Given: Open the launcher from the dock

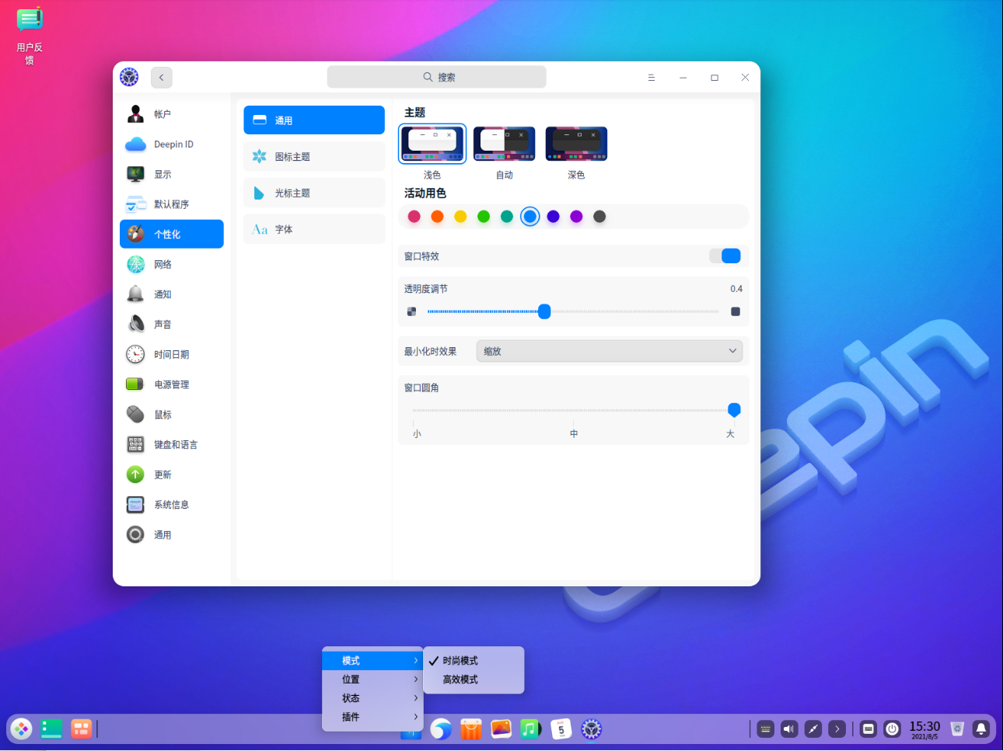Looking at the screenshot, I should 21,728.
